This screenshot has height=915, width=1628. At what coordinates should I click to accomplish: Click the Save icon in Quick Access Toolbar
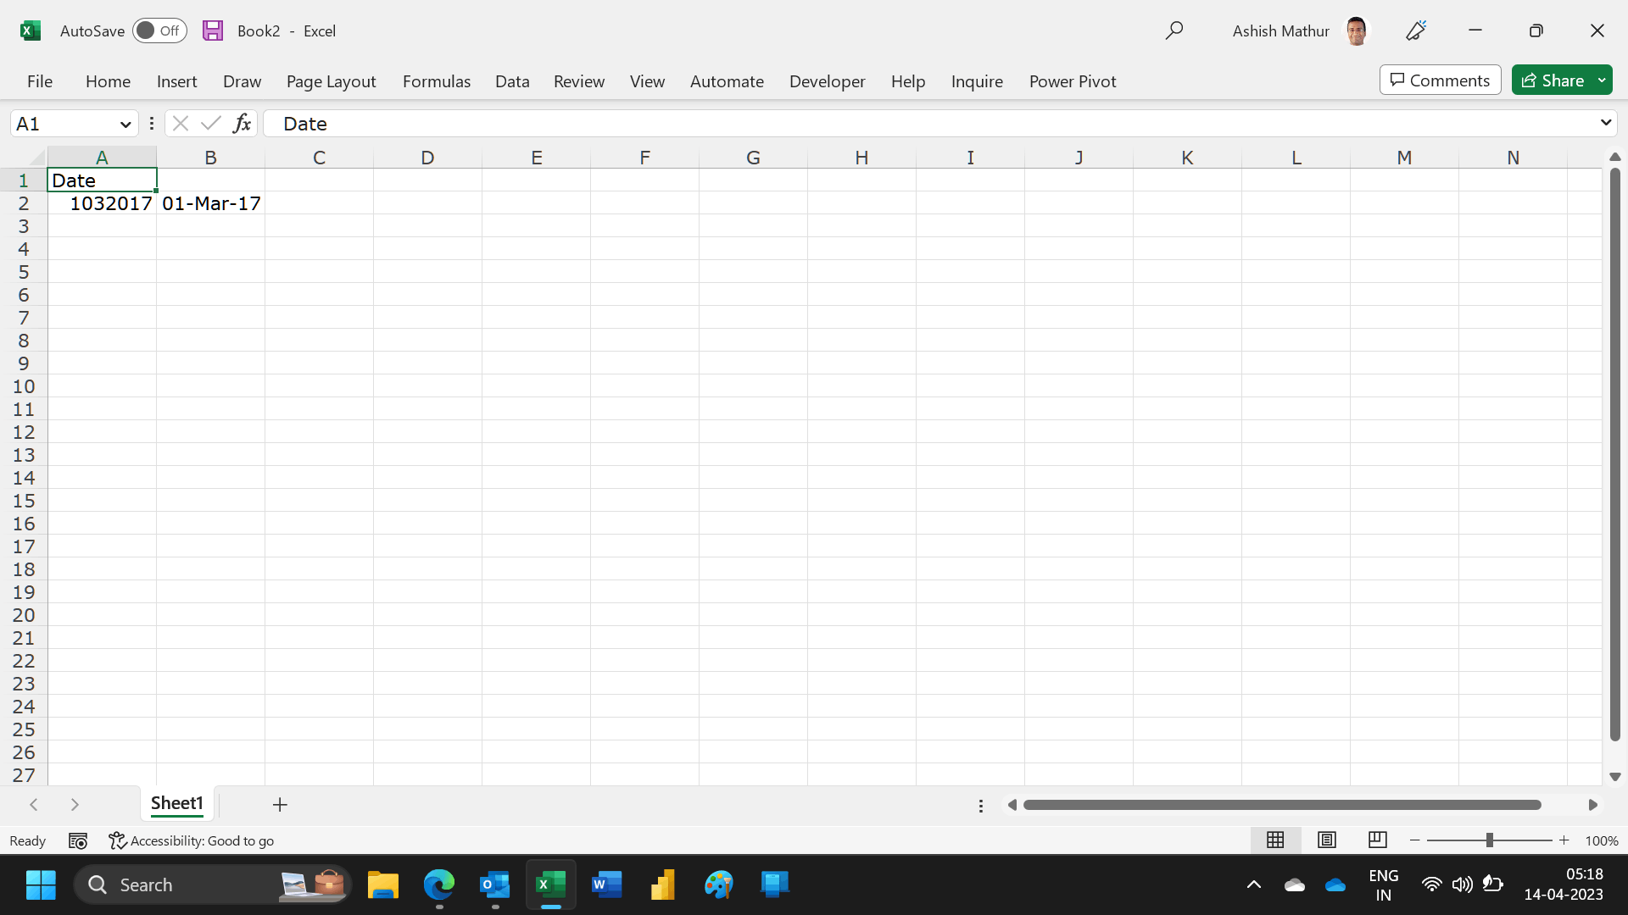[x=213, y=30]
